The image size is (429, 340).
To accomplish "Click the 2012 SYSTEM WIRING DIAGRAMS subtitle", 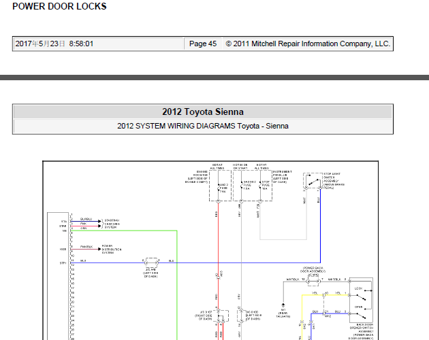I will 203,126.
